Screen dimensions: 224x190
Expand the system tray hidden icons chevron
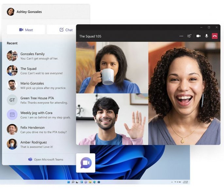click(x=172, y=182)
